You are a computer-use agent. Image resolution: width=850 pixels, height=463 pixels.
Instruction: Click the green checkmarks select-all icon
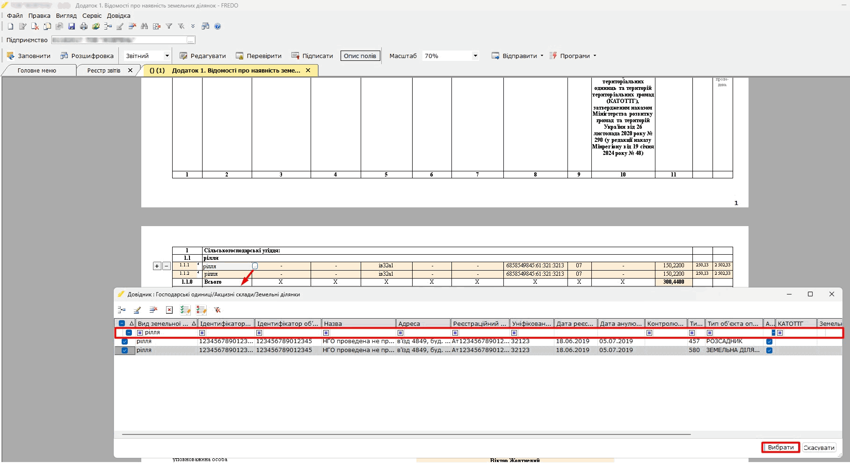tap(185, 310)
